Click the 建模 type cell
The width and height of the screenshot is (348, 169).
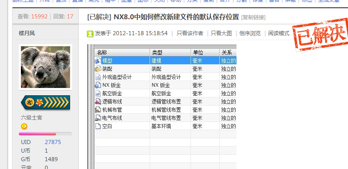point(156,61)
